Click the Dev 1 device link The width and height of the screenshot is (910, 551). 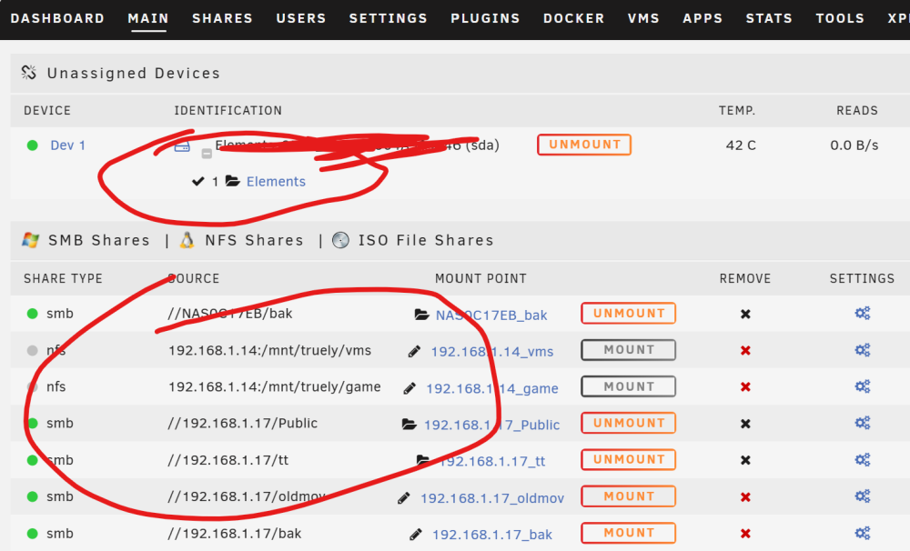click(68, 145)
